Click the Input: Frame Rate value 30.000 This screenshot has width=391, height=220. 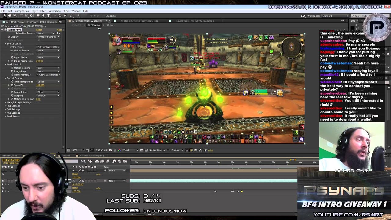pyautogui.click(x=39, y=61)
